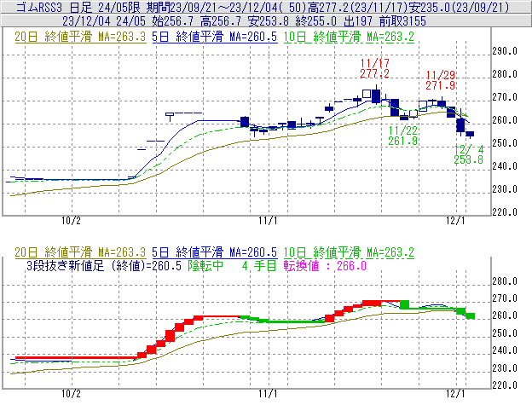Click the 11/1 date label under lower chart

click(268, 393)
